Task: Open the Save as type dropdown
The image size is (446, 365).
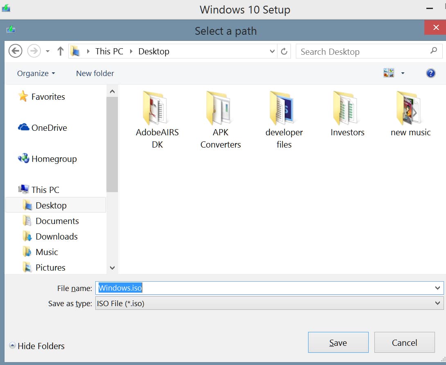Action: pyautogui.click(x=269, y=303)
